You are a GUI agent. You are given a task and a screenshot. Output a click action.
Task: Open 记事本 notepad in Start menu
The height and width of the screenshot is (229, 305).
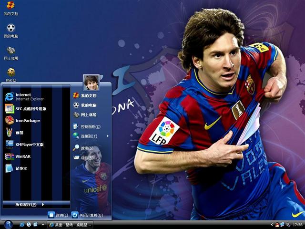pyautogui.click(x=16, y=168)
